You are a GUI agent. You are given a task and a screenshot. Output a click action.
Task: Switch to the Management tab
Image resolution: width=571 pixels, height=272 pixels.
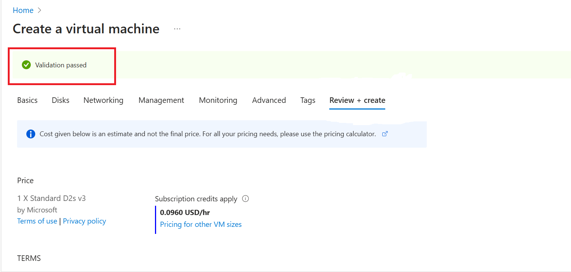(161, 100)
